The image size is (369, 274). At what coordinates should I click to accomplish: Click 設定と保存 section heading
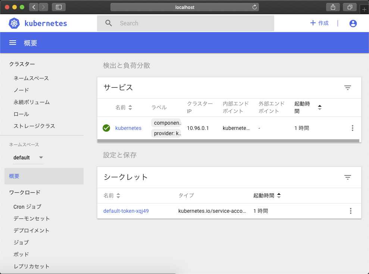tap(120, 155)
